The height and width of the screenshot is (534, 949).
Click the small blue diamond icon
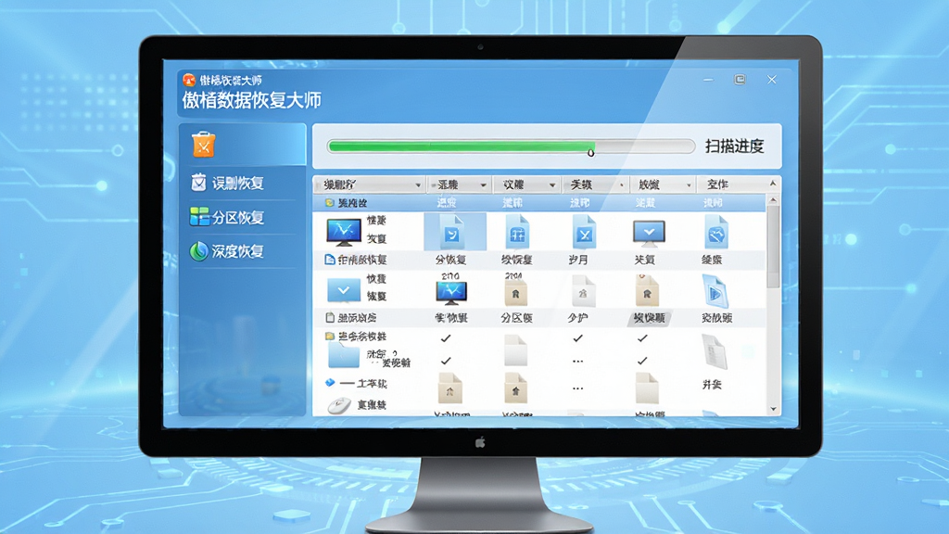[330, 383]
